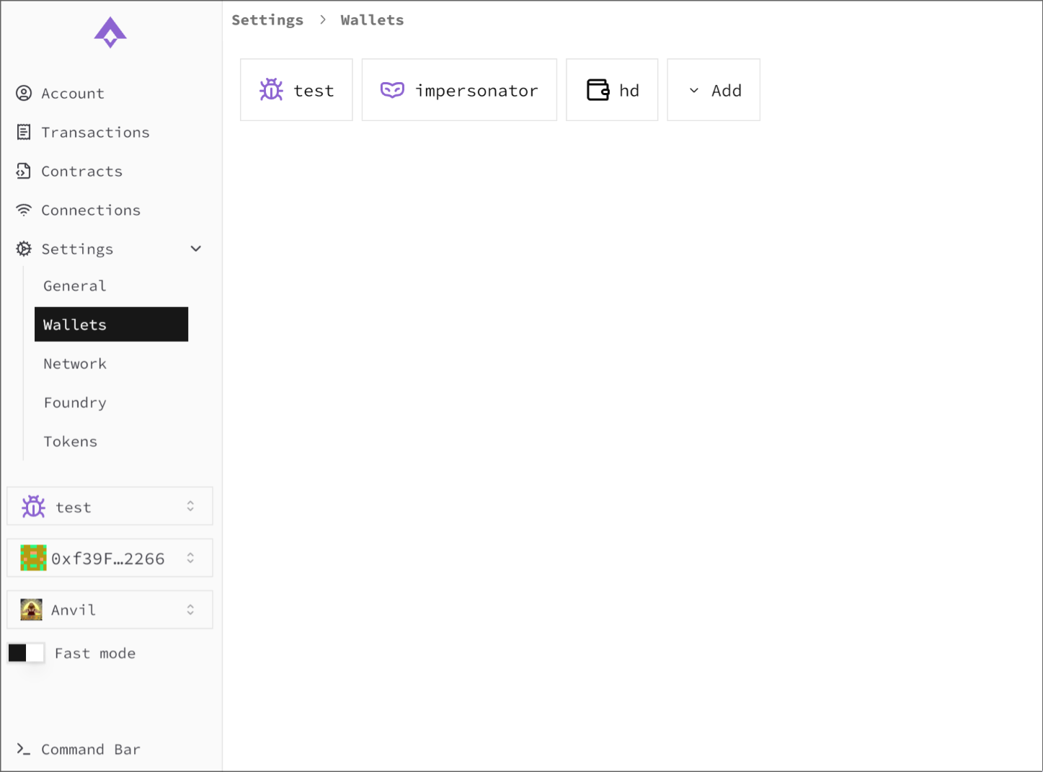
Task: Open the Foundry settings page
Action: (x=75, y=402)
